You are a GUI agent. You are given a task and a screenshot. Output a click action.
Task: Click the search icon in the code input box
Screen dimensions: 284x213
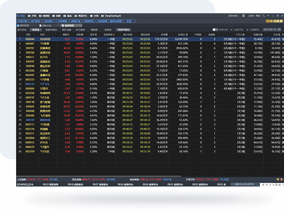click(232, 184)
